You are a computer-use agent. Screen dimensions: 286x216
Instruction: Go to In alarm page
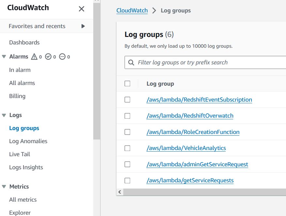point(20,70)
